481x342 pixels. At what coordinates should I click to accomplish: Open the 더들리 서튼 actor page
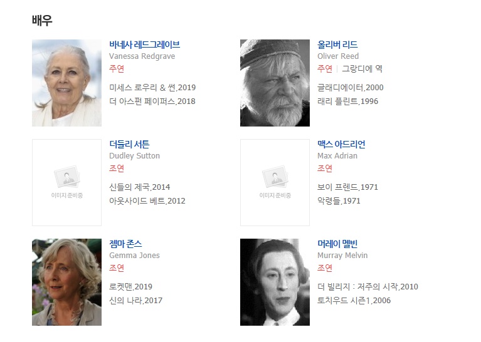pyautogui.click(x=129, y=144)
